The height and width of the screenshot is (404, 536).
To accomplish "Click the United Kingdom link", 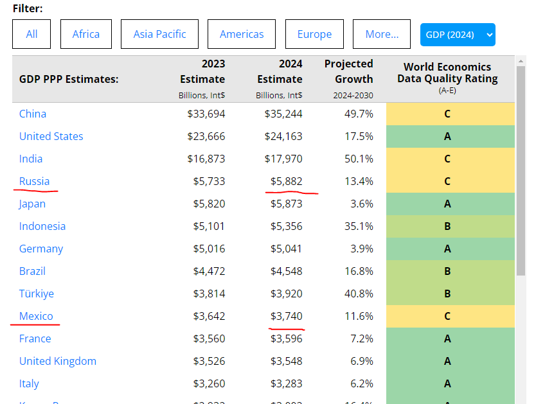I will (58, 361).
